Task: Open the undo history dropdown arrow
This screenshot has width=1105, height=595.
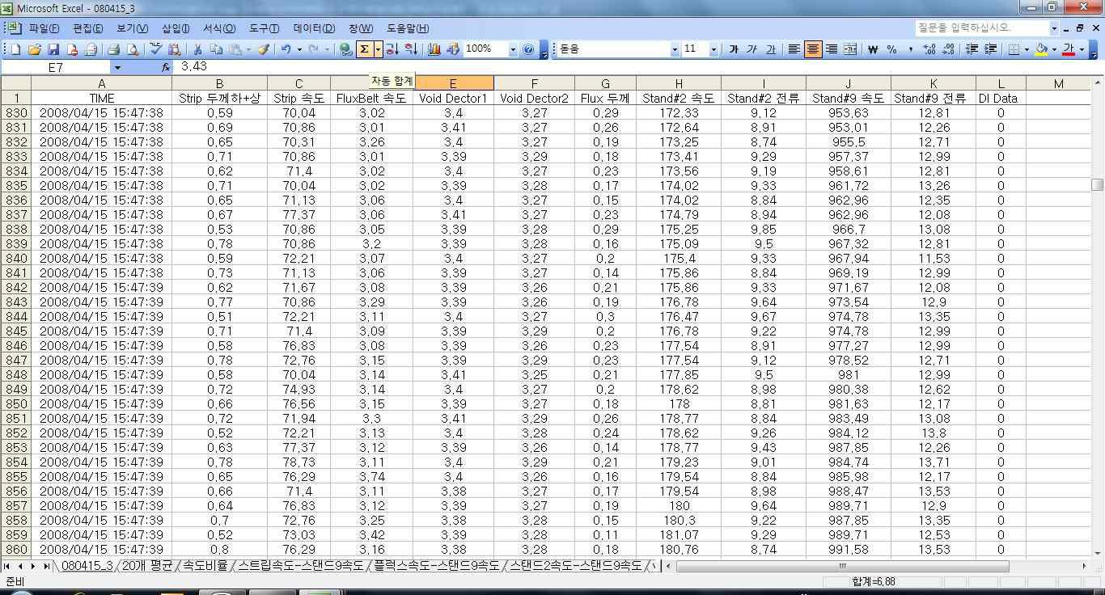Action: tap(298, 49)
